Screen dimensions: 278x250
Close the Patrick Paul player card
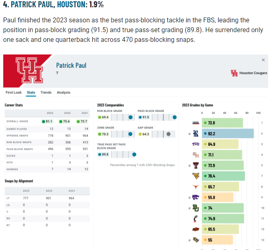263,60
